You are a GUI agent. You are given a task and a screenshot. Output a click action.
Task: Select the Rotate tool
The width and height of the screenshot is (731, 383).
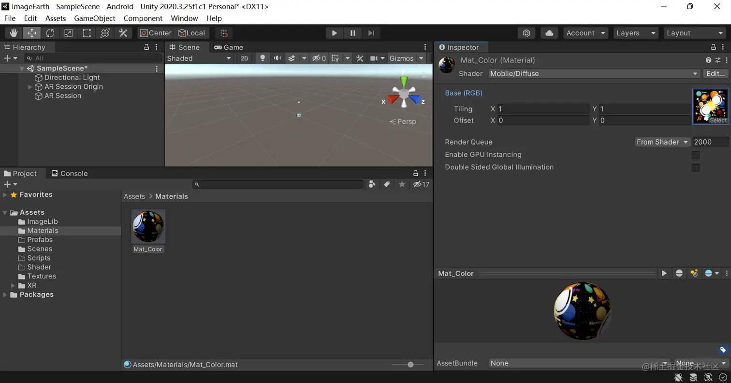(x=50, y=33)
